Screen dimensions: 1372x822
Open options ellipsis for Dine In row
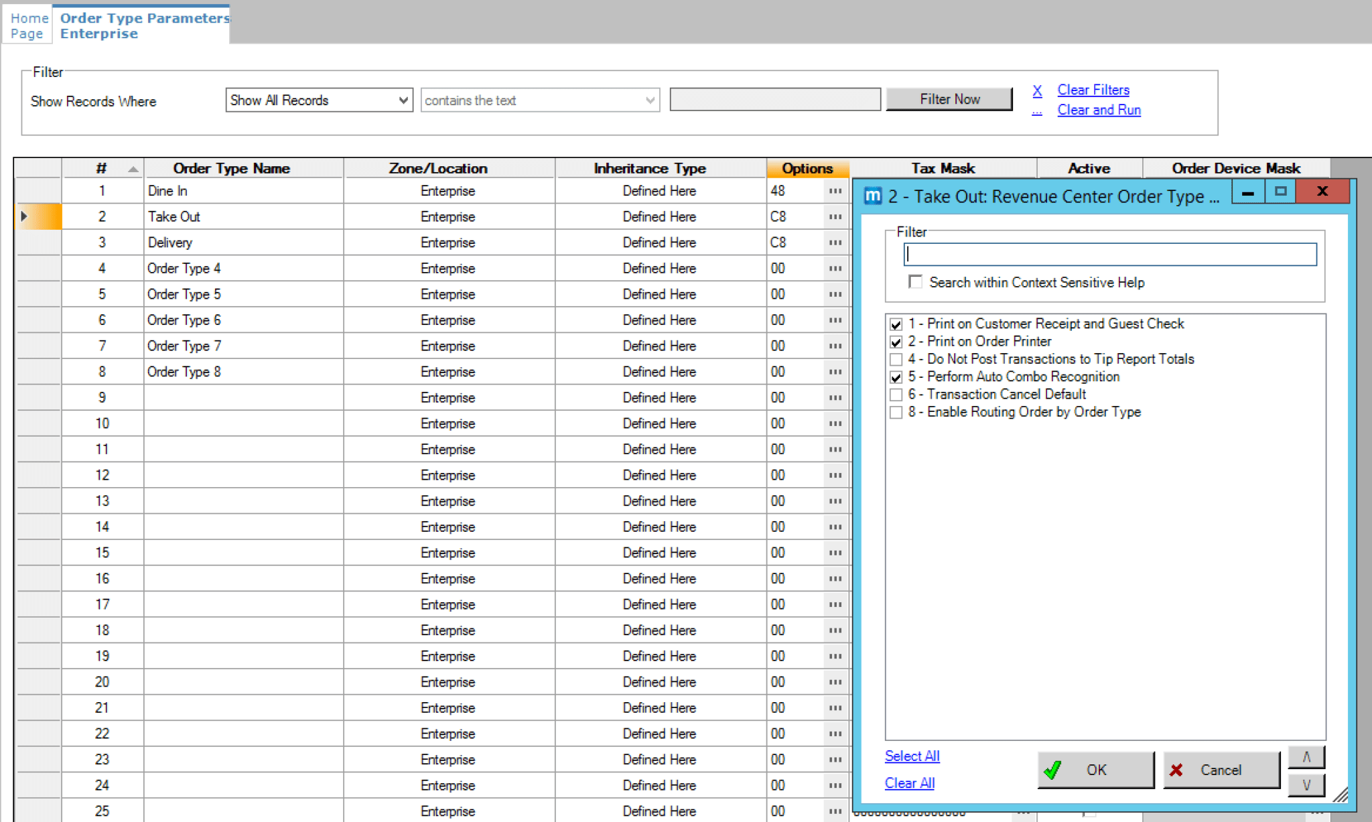(x=835, y=191)
